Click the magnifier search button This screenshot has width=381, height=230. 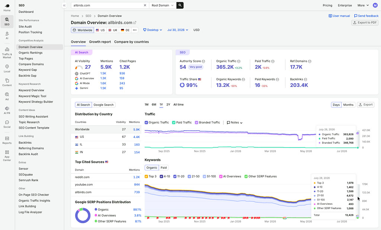point(180,5)
